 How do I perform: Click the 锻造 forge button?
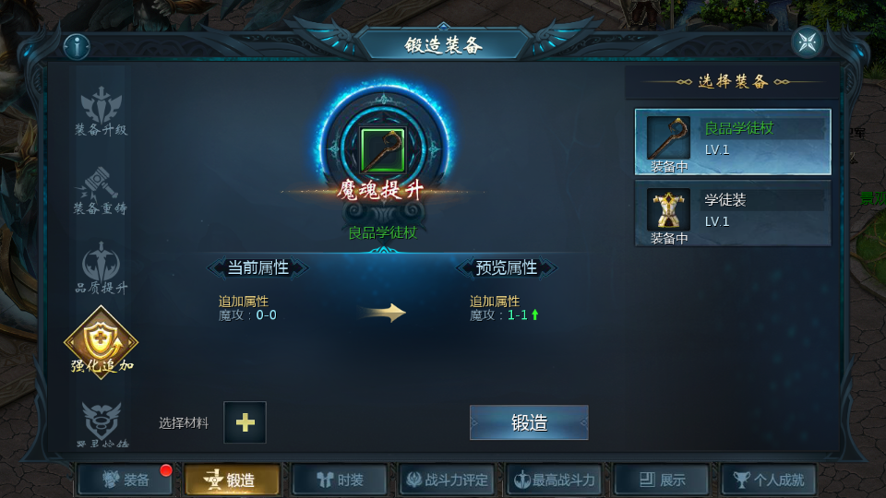[x=529, y=422]
